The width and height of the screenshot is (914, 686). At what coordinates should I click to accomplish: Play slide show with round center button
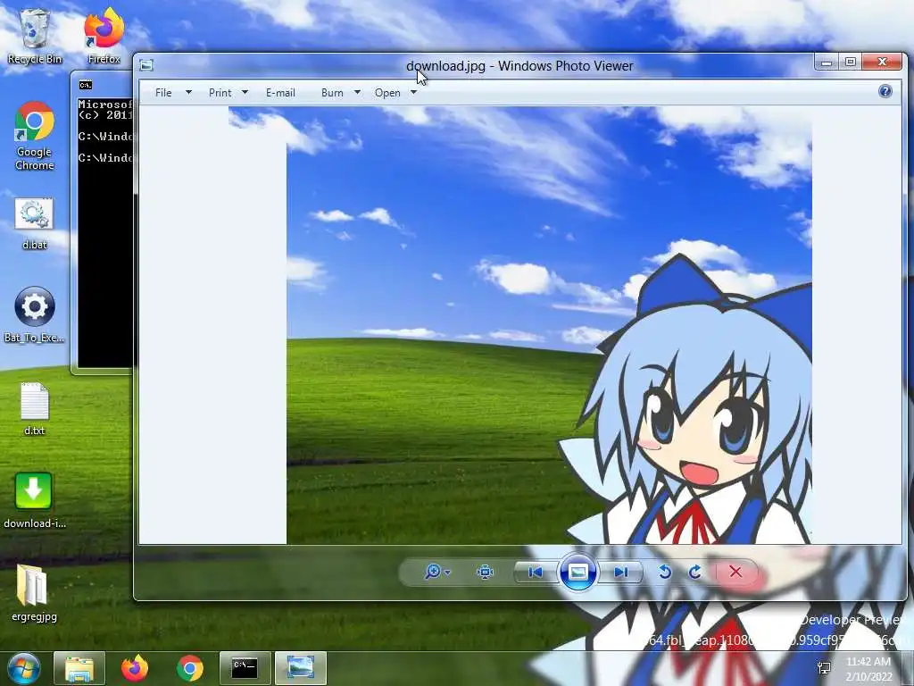coord(577,573)
